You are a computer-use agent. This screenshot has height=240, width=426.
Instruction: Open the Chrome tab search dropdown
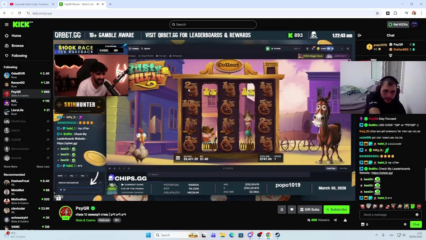(4, 4)
